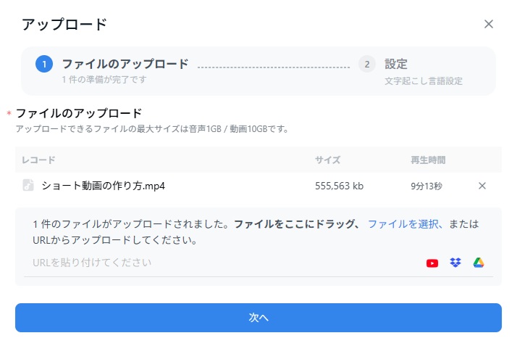Click the YouTube icon for URL upload
Image resolution: width=517 pixels, height=354 pixels.
tap(432, 263)
